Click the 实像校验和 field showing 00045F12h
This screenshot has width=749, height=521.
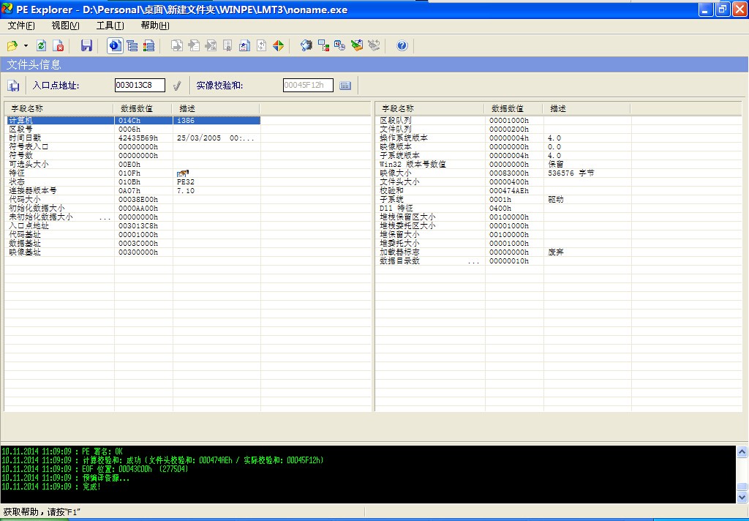click(308, 85)
